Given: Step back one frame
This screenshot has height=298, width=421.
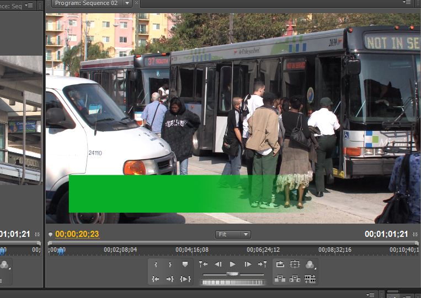Looking at the screenshot, I should click(x=218, y=264).
